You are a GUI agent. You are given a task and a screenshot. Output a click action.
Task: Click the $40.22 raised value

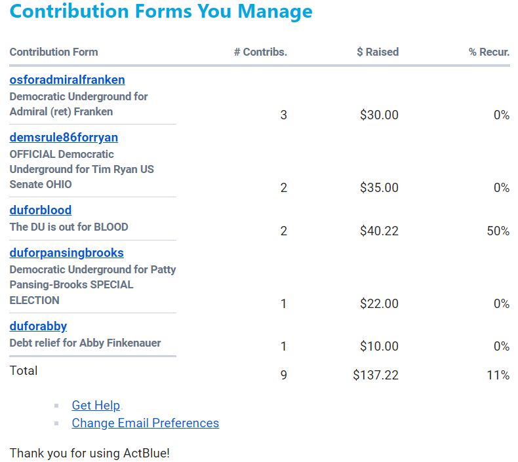coord(379,231)
